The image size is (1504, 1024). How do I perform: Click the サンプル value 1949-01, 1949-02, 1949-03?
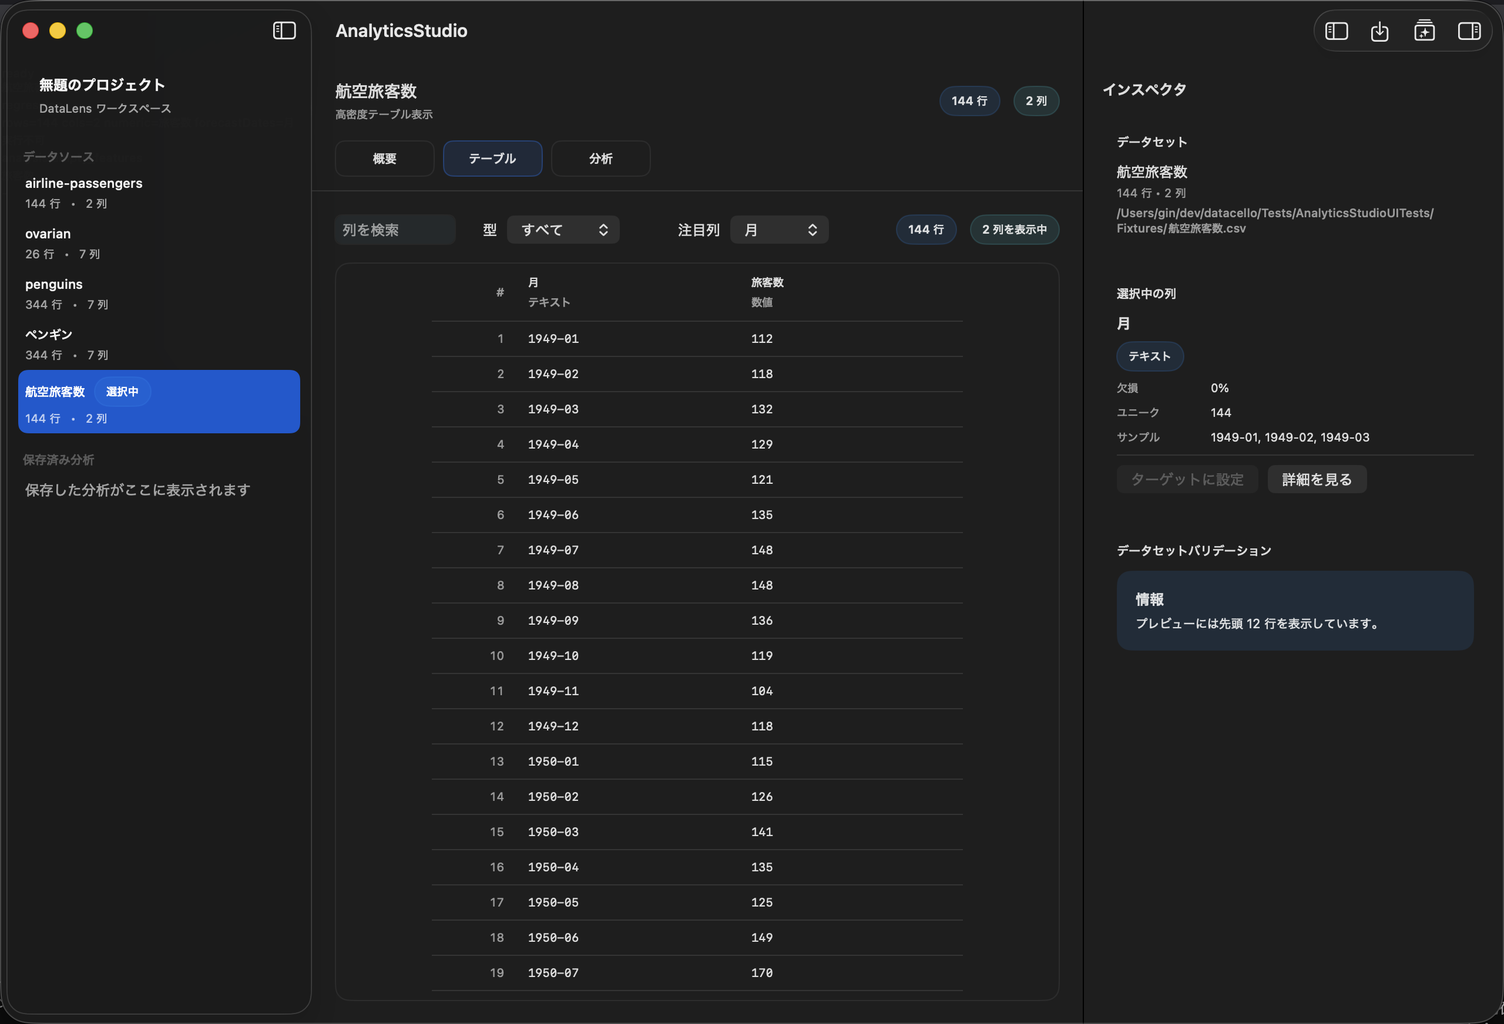tap(1290, 437)
